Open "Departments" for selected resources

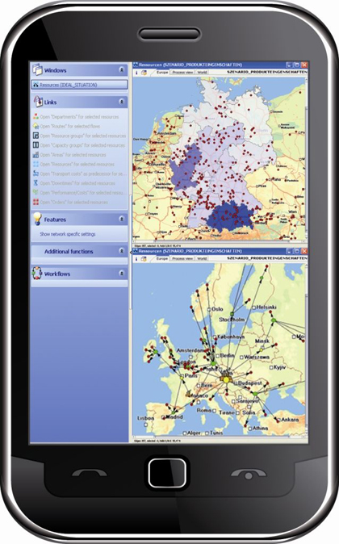point(79,117)
